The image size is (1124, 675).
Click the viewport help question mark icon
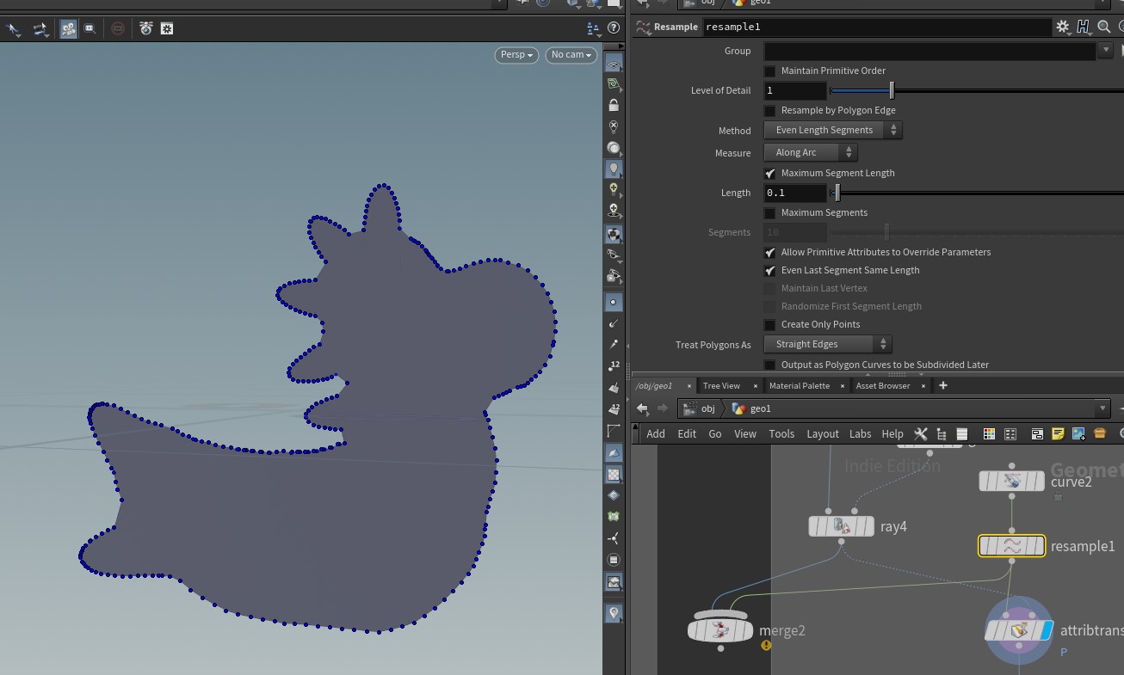click(614, 28)
